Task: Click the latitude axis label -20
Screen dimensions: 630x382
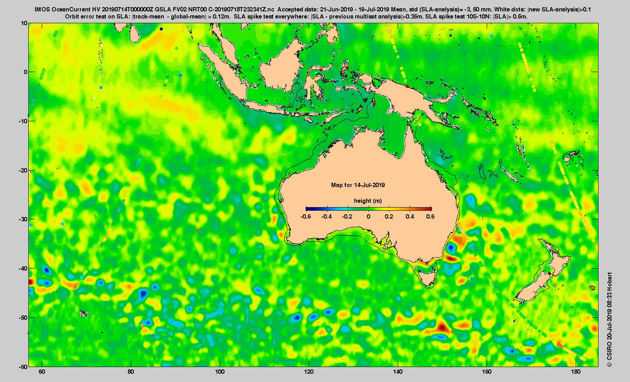Action: click(23, 170)
